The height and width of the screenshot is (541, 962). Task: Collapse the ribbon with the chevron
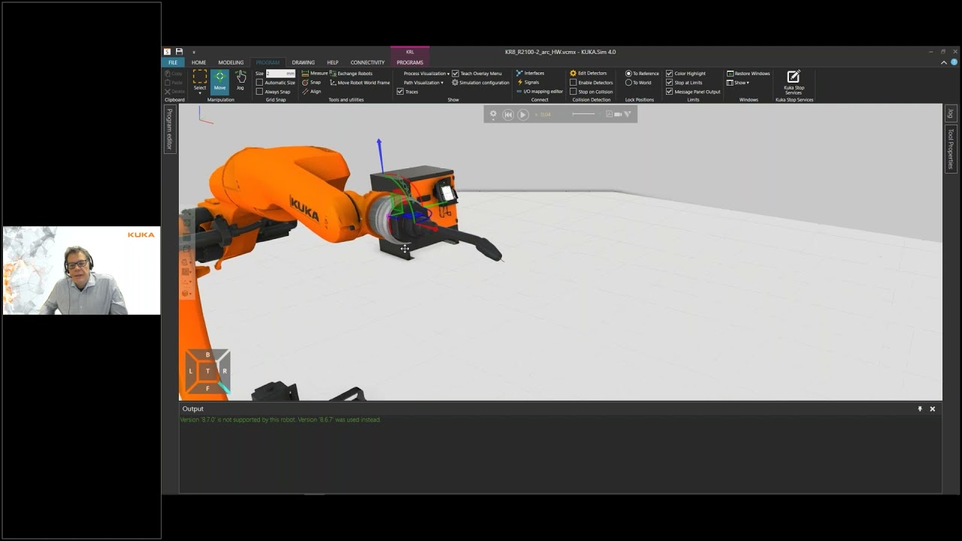pos(944,62)
